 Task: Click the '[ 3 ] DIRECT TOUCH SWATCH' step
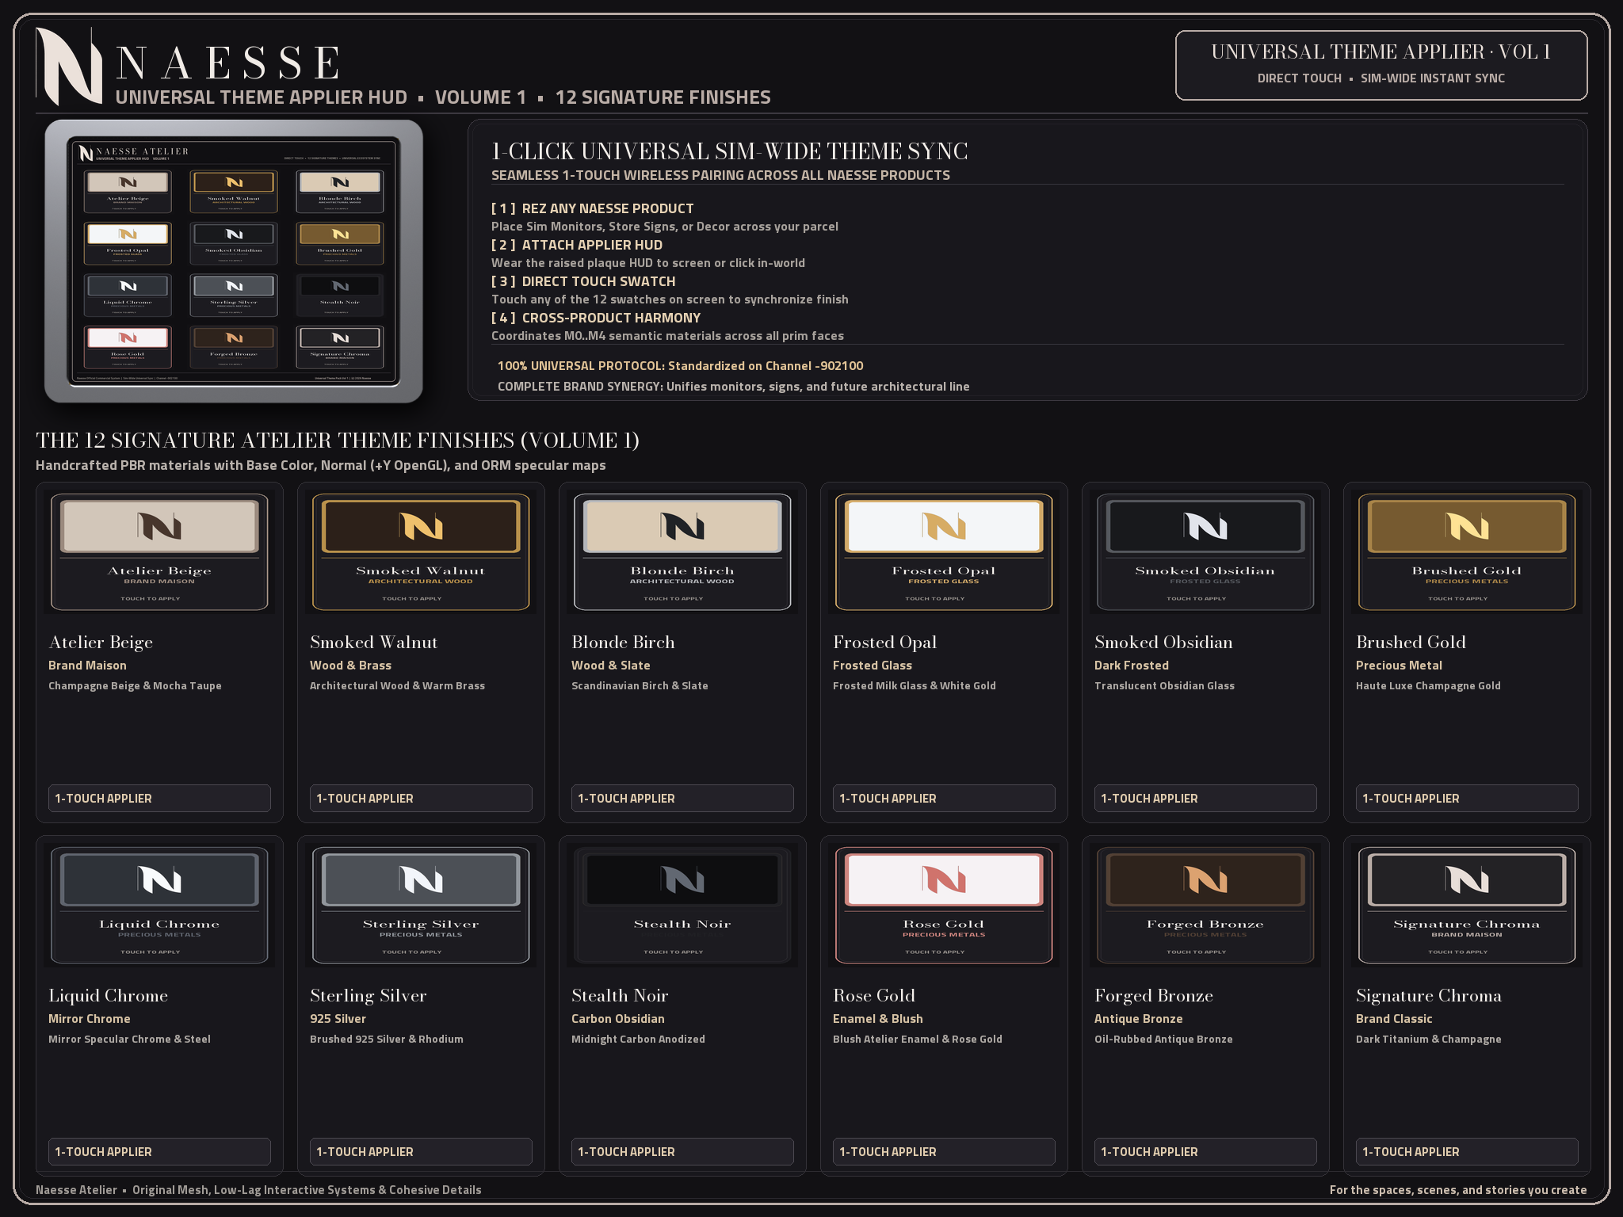coord(583,281)
